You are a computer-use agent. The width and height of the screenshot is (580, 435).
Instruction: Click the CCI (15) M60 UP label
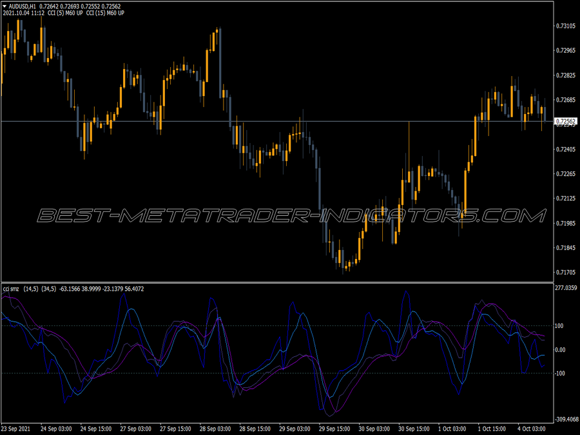pyautogui.click(x=105, y=13)
